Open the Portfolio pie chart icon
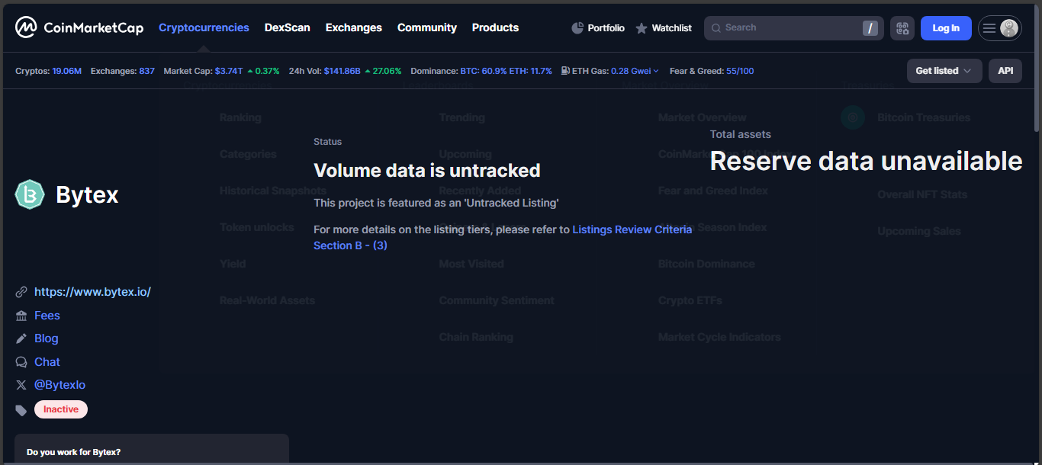Image resolution: width=1042 pixels, height=465 pixels. point(577,28)
